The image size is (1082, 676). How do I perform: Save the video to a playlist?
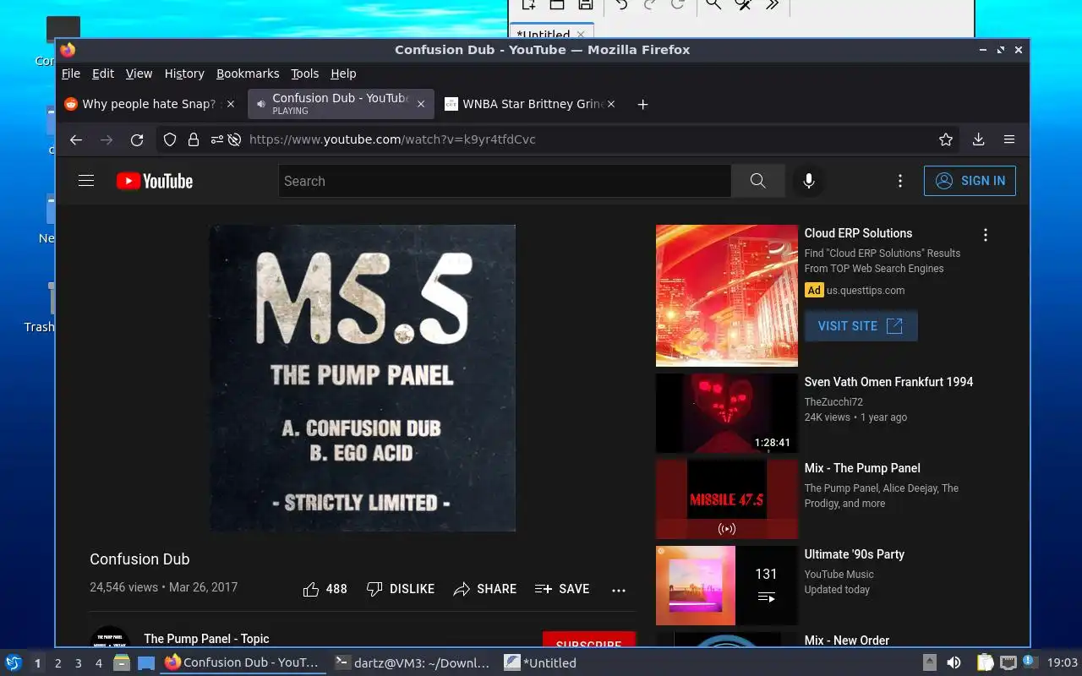(x=562, y=589)
